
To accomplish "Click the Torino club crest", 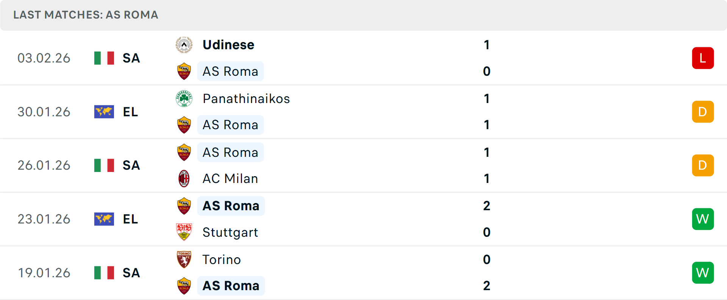I will click(184, 259).
